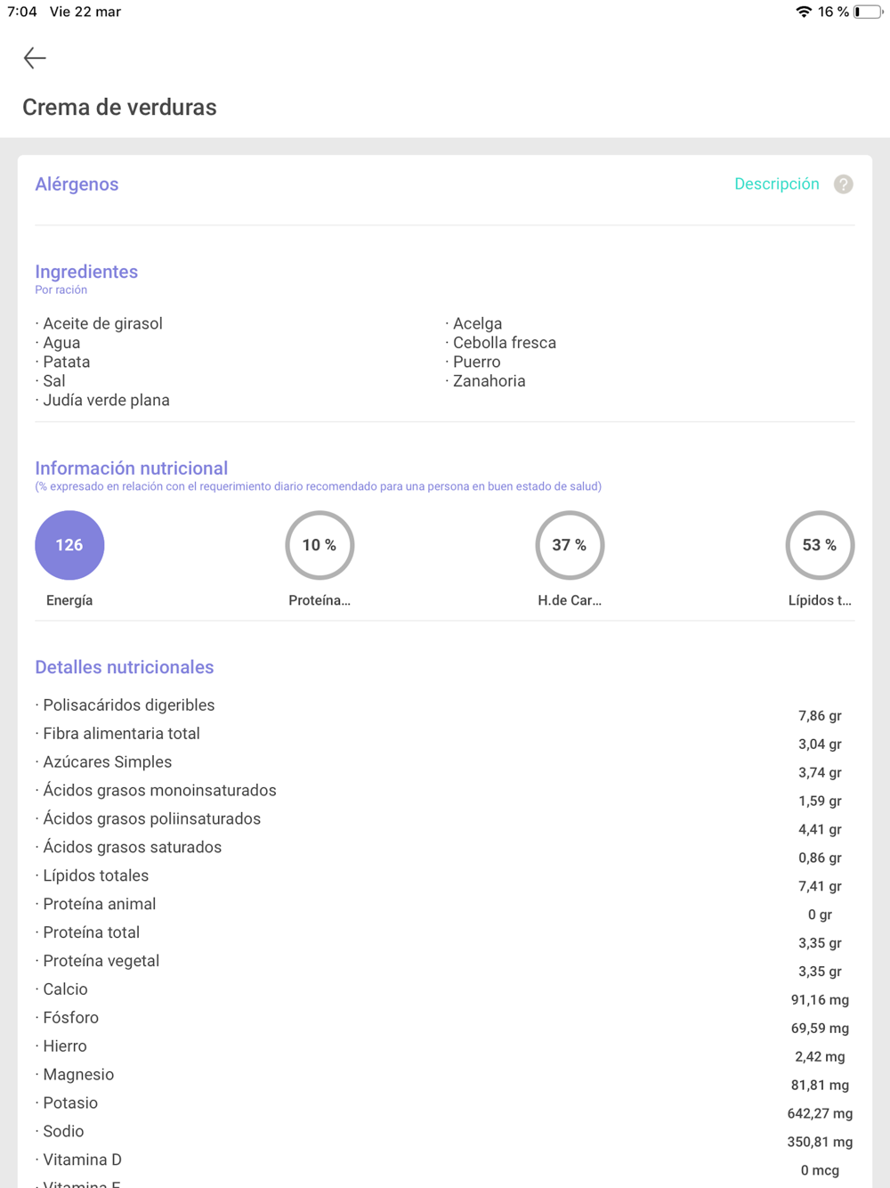
Task: Tap the 37 % H.de Car ring
Action: pyautogui.click(x=570, y=545)
